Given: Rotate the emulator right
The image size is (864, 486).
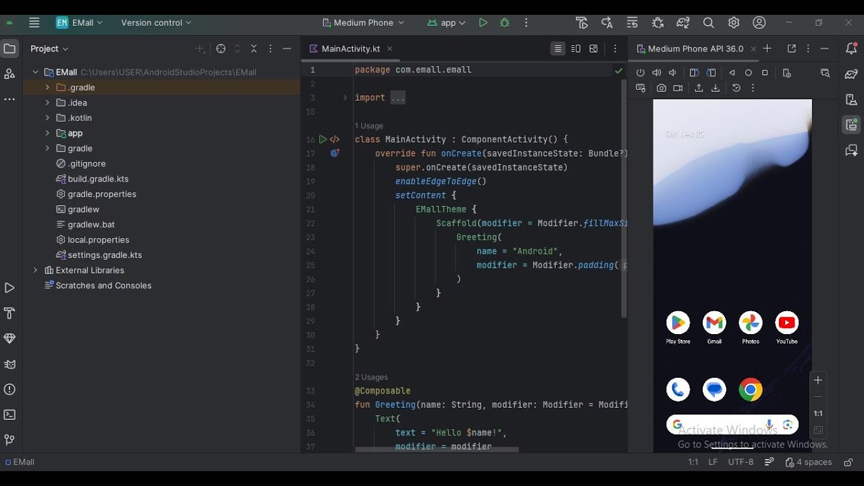Looking at the screenshot, I should tap(711, 72).
